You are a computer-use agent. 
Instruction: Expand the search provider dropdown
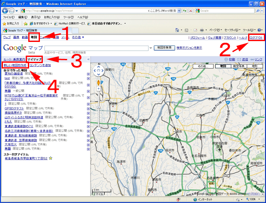coord(262,11)
